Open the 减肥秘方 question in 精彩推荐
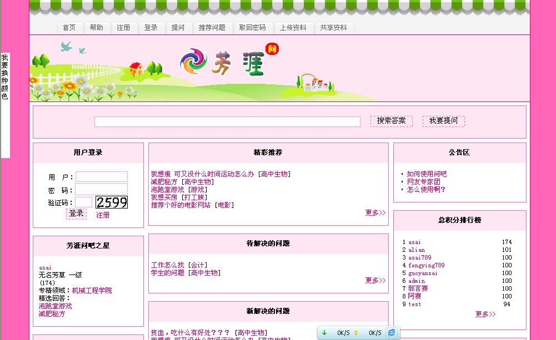The image size is (556, 340). click(164, 182)
